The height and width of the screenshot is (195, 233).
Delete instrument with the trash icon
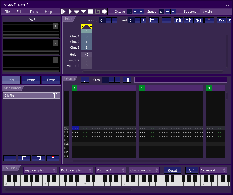pos(53,158)
